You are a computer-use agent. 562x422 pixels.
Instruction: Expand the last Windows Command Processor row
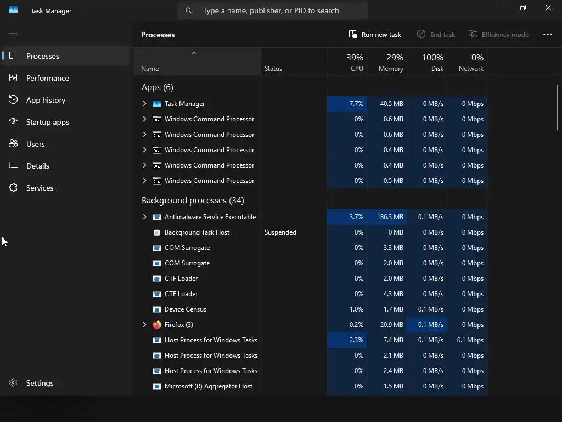click(144, 181)
